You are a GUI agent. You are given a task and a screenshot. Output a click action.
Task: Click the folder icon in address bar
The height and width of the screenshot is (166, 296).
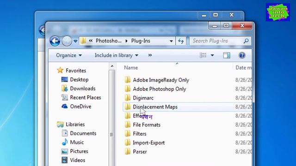(83, 41)
